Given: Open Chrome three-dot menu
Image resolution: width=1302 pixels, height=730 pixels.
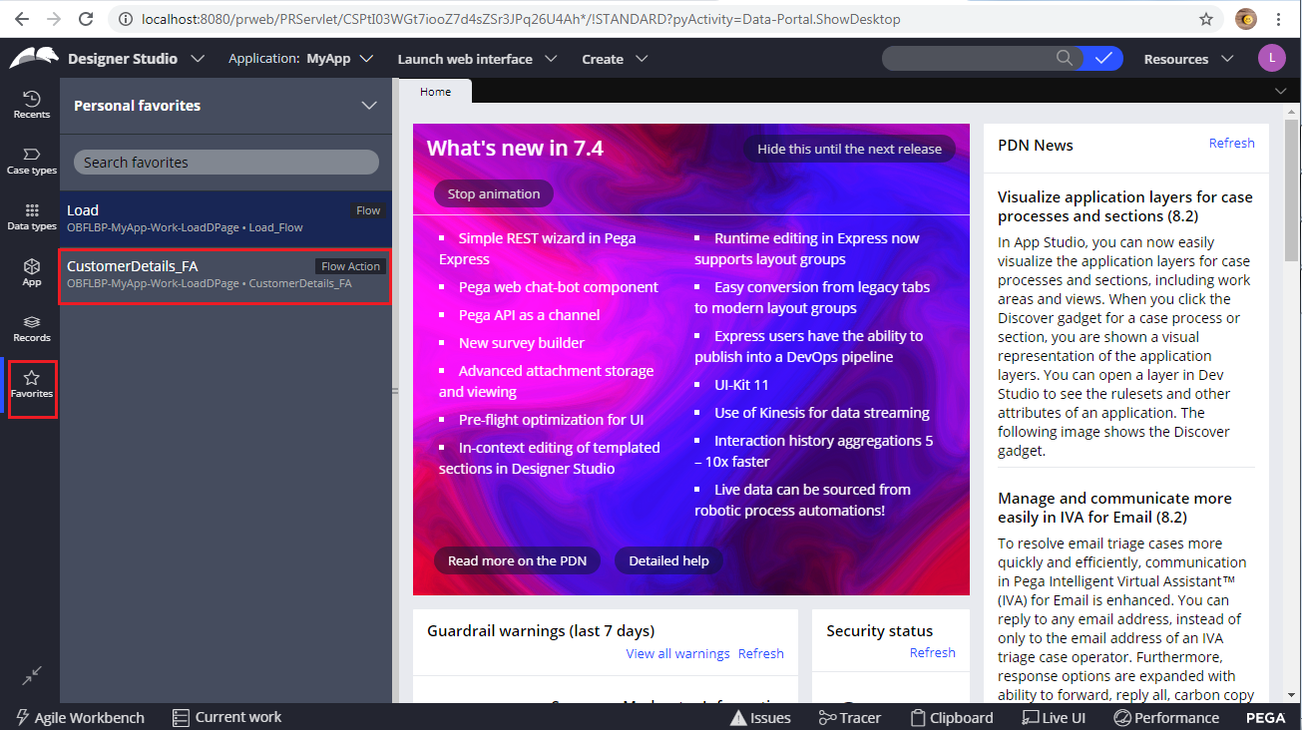Looking at the screenshot, I should (1279, 19).
